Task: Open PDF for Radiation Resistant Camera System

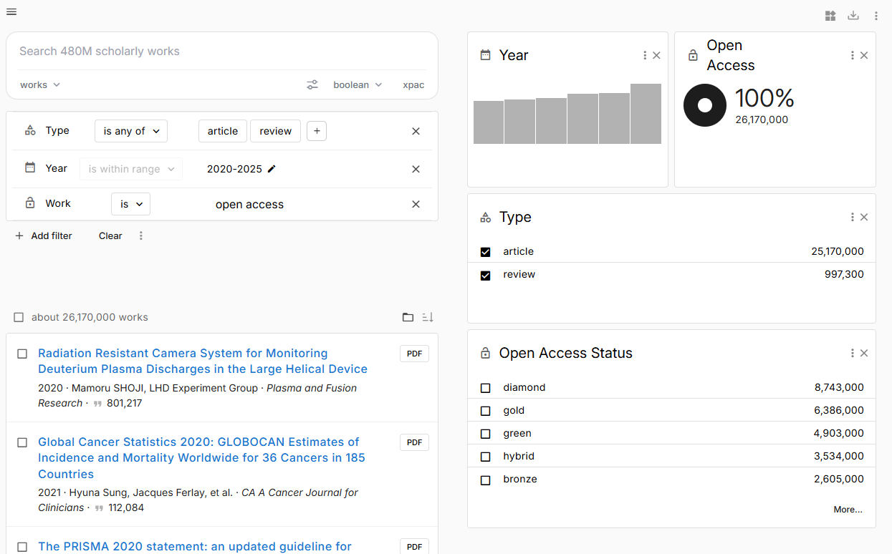Action: (414, 354)
